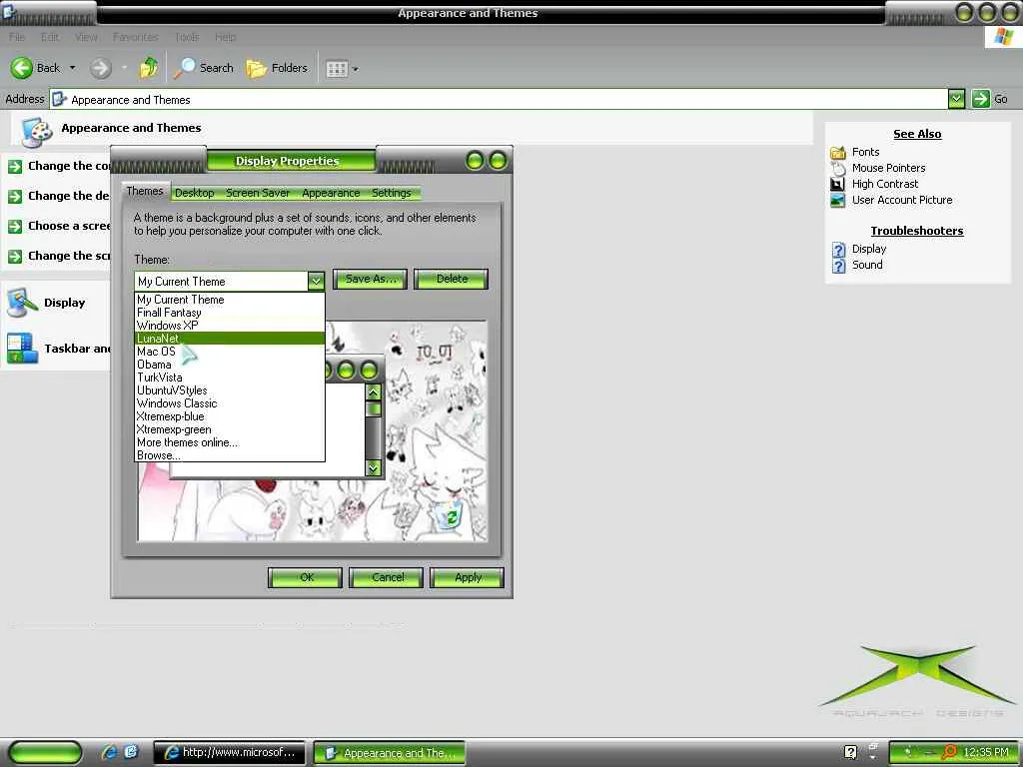Image resolution: width=1023 pixels, height=767 pixels.
Task: Open the Edit menu
Action: pos(50,37)
